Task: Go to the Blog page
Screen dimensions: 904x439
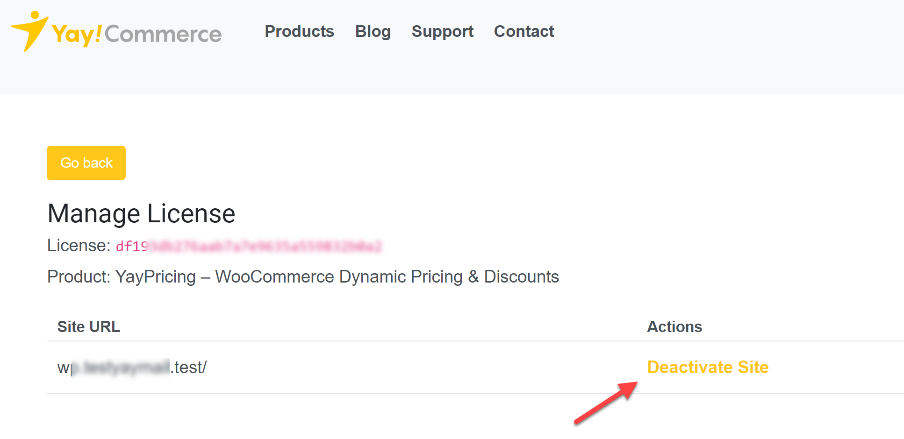Action: (x=373, y=31)
